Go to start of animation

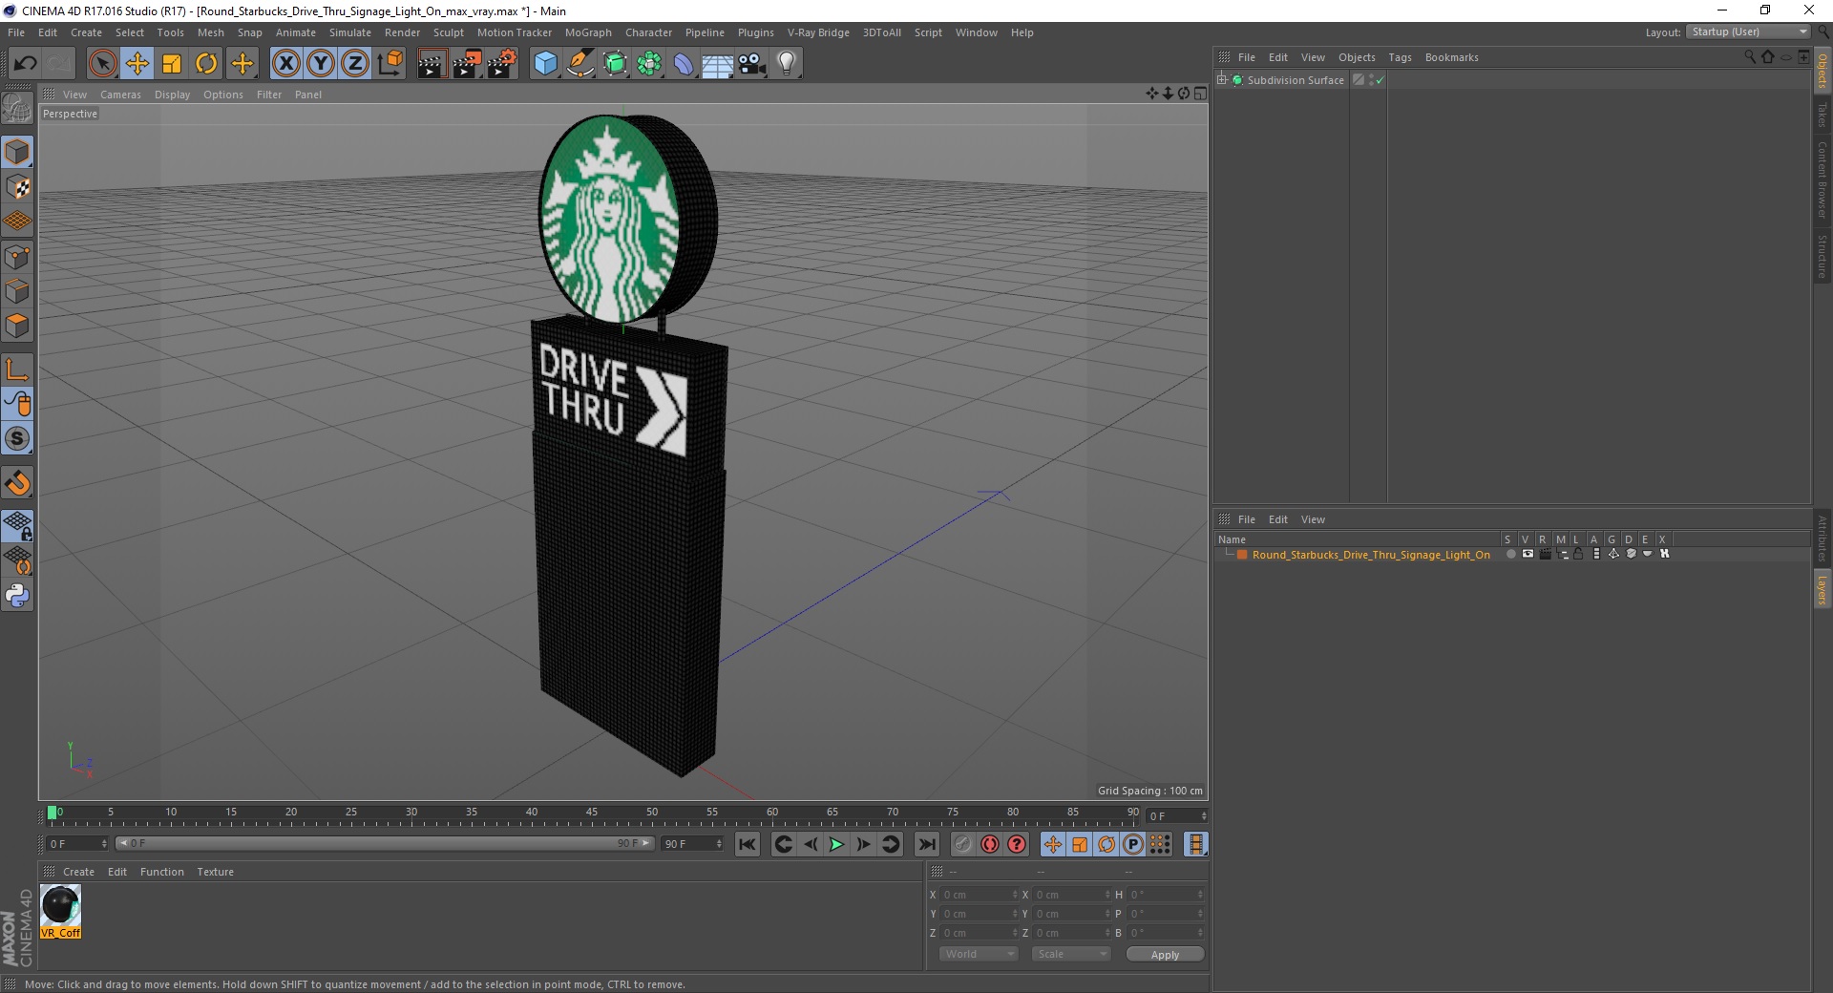748,844
